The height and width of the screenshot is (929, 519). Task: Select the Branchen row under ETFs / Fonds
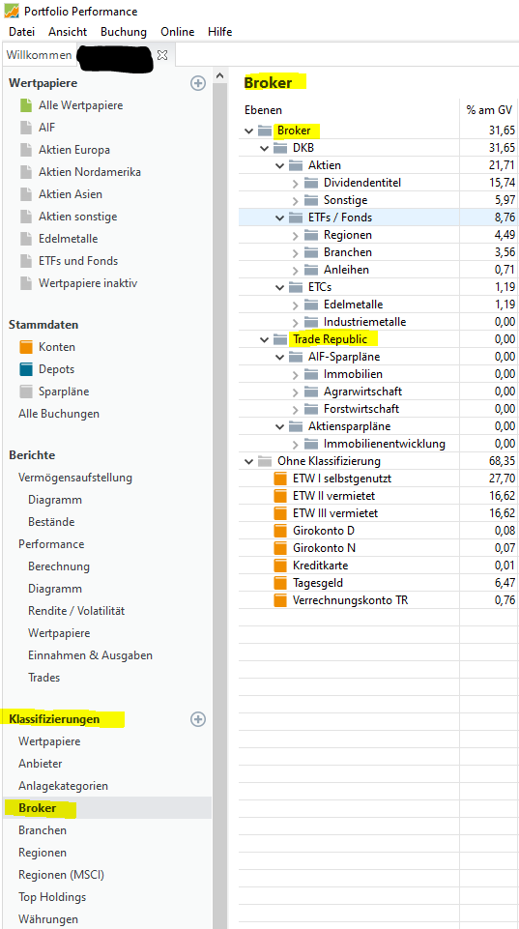point(378,252)
